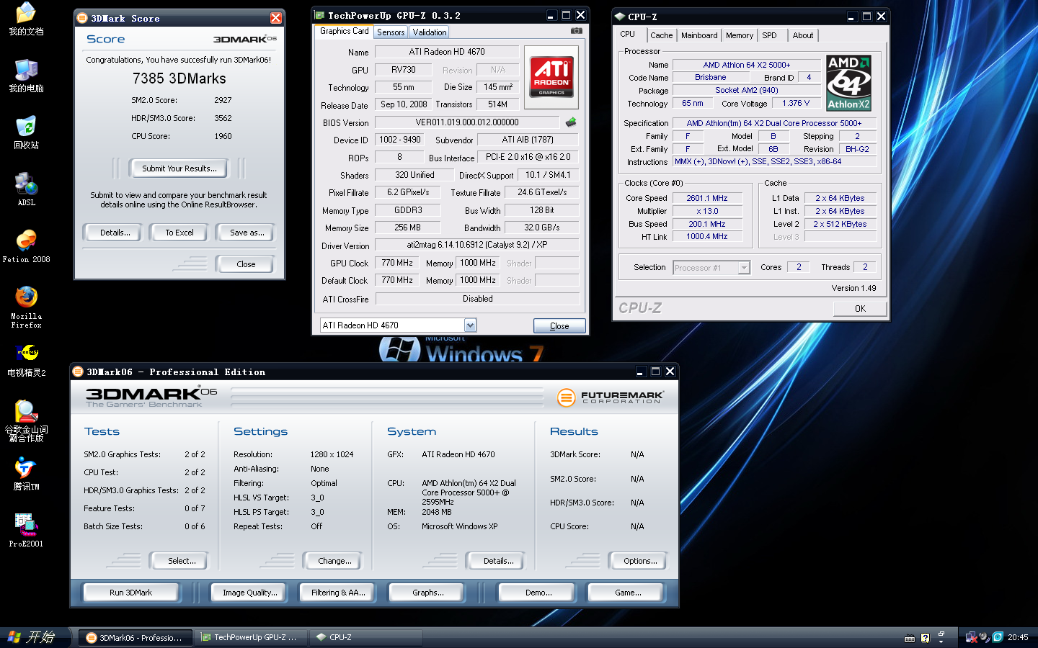Image resolution: width=1038 pixels, height=648 pixels.
Task: Switch to the SPD tab in CPU-Z
Action: click(x=770, y=35)
